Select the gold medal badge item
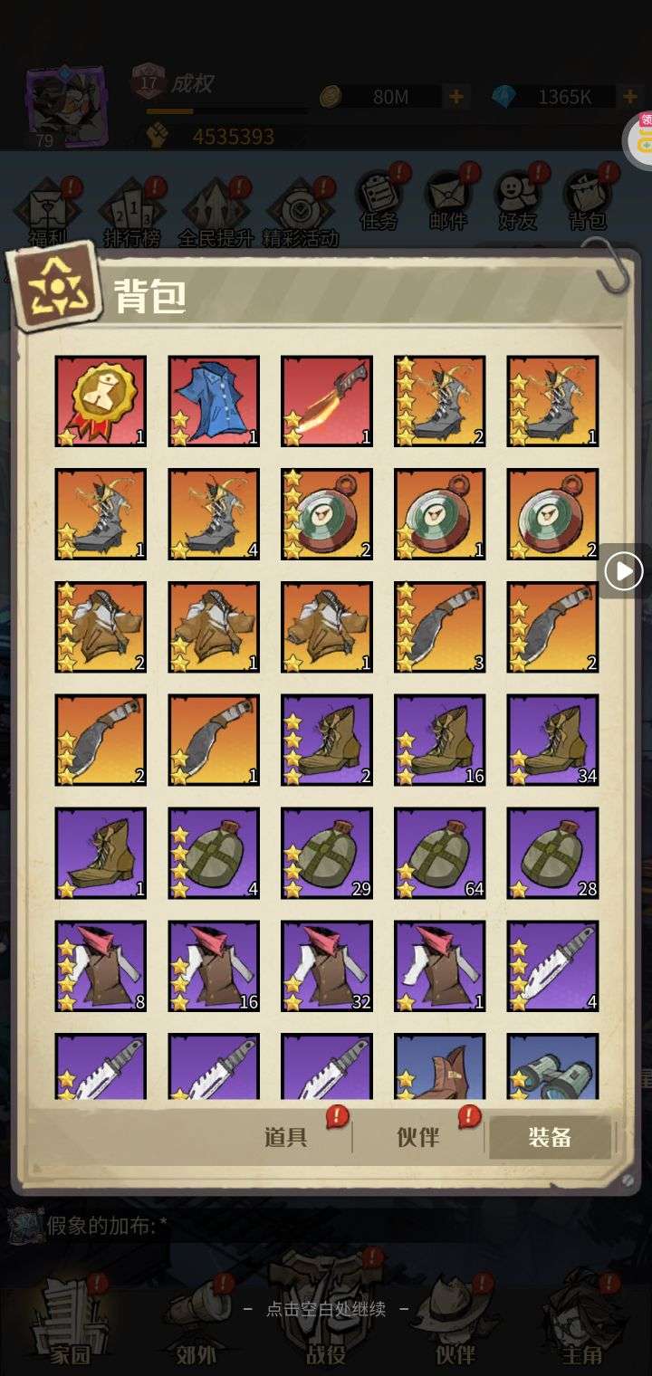Viewport: 652px width, 1376px height. (x=101, y=401)
